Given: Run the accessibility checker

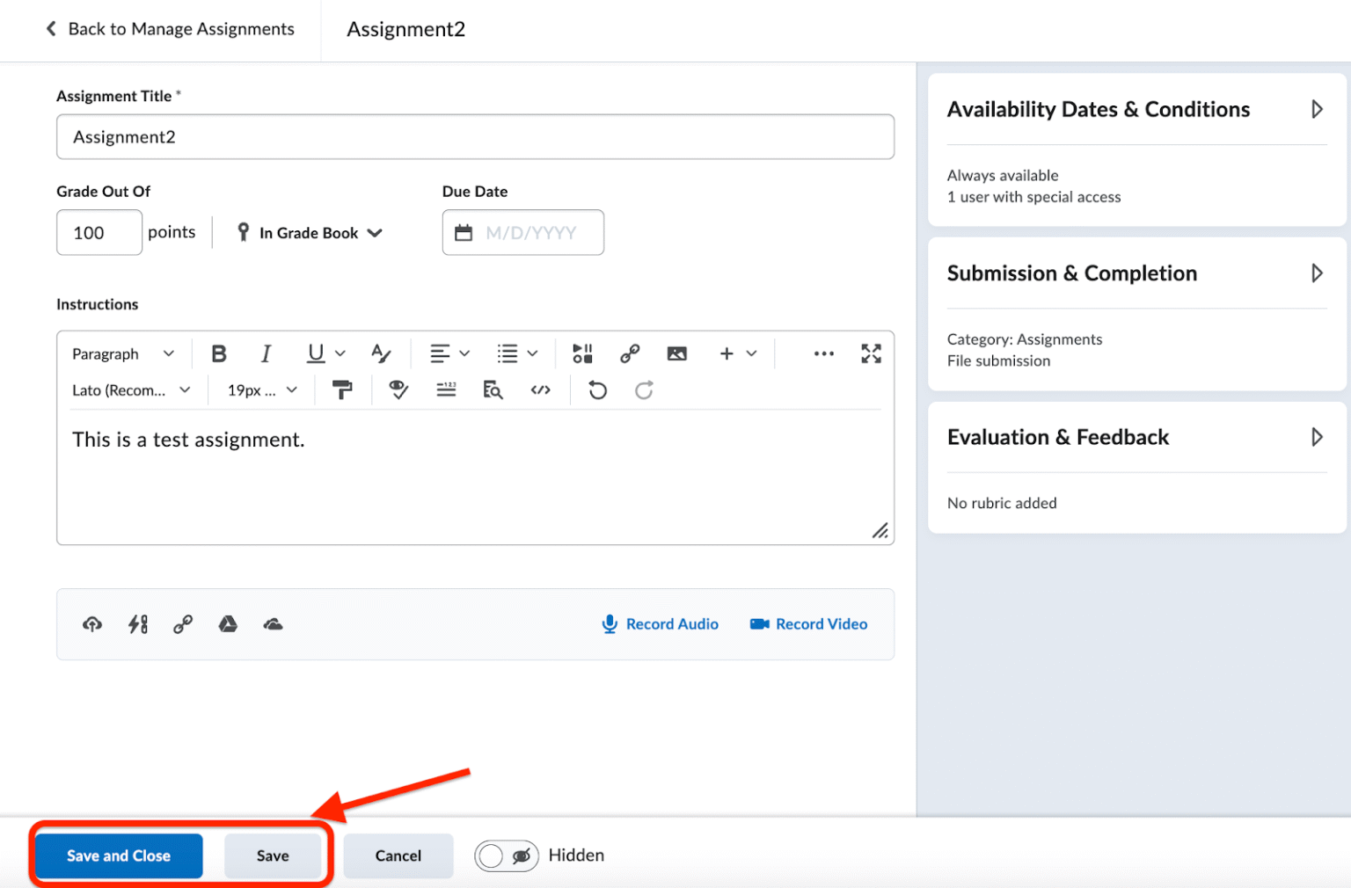Looking at the screenshot, I should [x=398, y=389].
